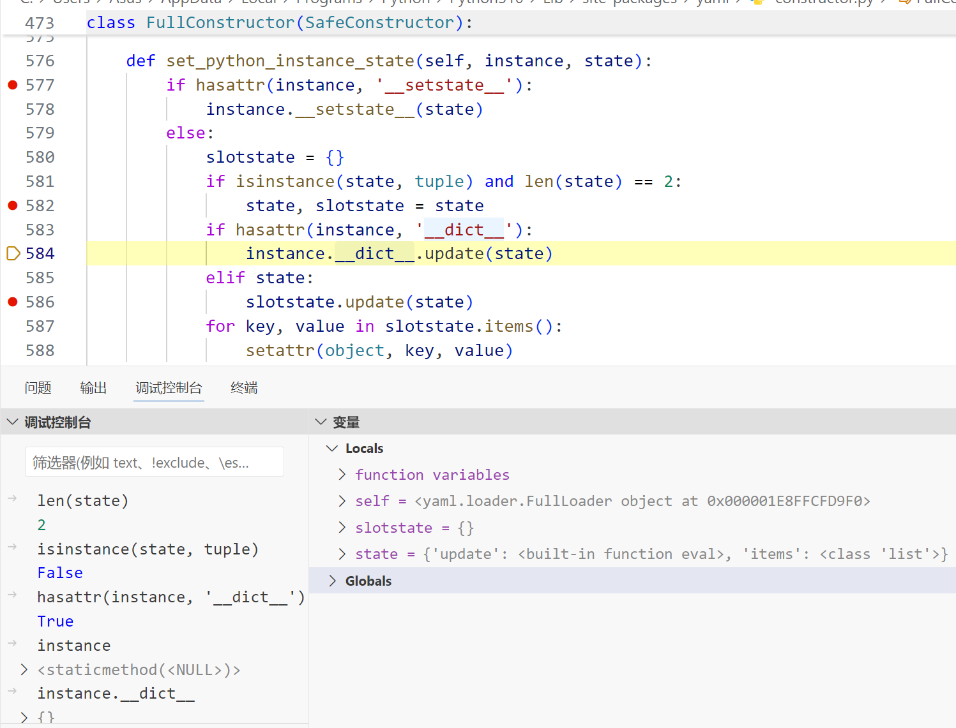The width and height of the screenshot is (956, 728).
Task: Expand the slotstate variable entry
Action: [342, 528]
